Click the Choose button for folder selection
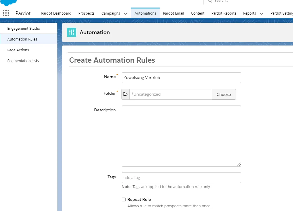This screenshot has width=293, height=211. (224, 94)
